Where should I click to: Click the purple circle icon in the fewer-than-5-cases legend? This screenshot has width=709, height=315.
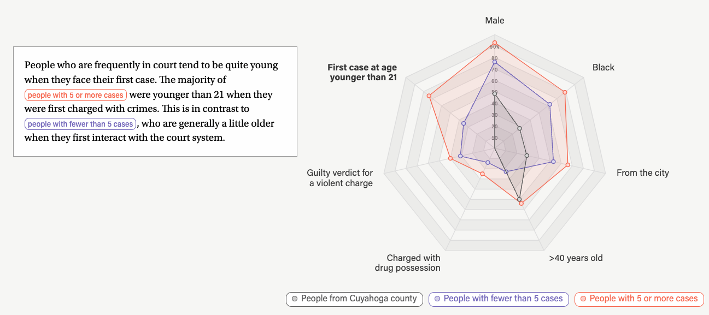tap(437, 299)
